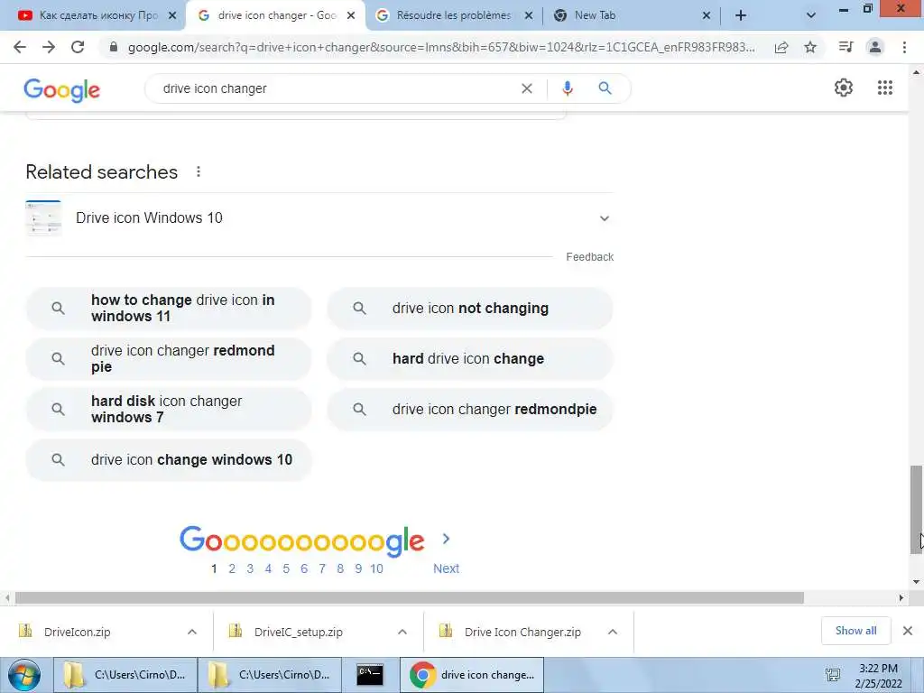The height and width of the screenshot is (693, 924).
Task: Open the media control icon in toolbar
Action: click(845, 47)
